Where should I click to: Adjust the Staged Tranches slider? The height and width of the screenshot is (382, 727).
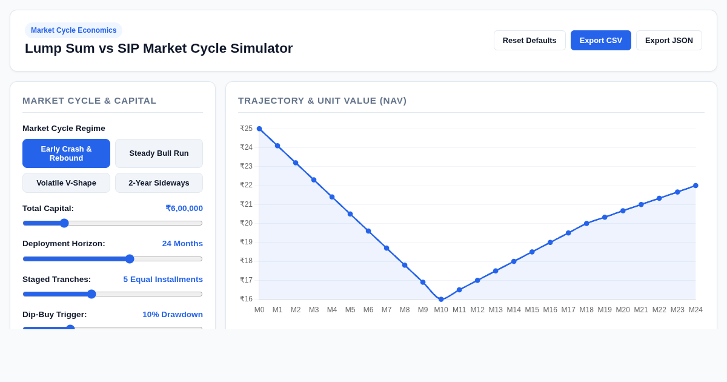pos(113,294)
